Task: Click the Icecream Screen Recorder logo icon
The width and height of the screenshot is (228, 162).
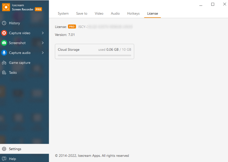Action: (6, 7)
